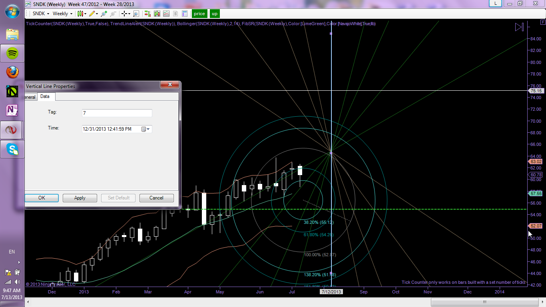Open Spotify from the taskbar
Screen dimensions: 546x307
[12, 53]
